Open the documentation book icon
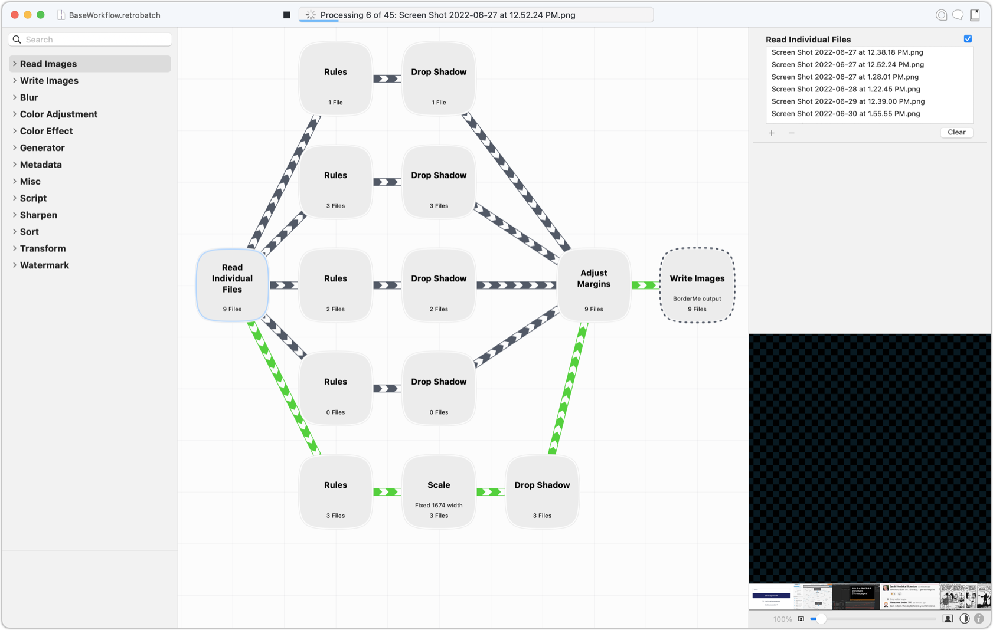The height and width of the screenshot is (630, 993). click(x=974, y=15)
